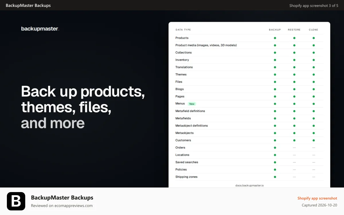This screenshot has height=215, width=344.
Task: Select the Products row label
Action: (182, 38)
